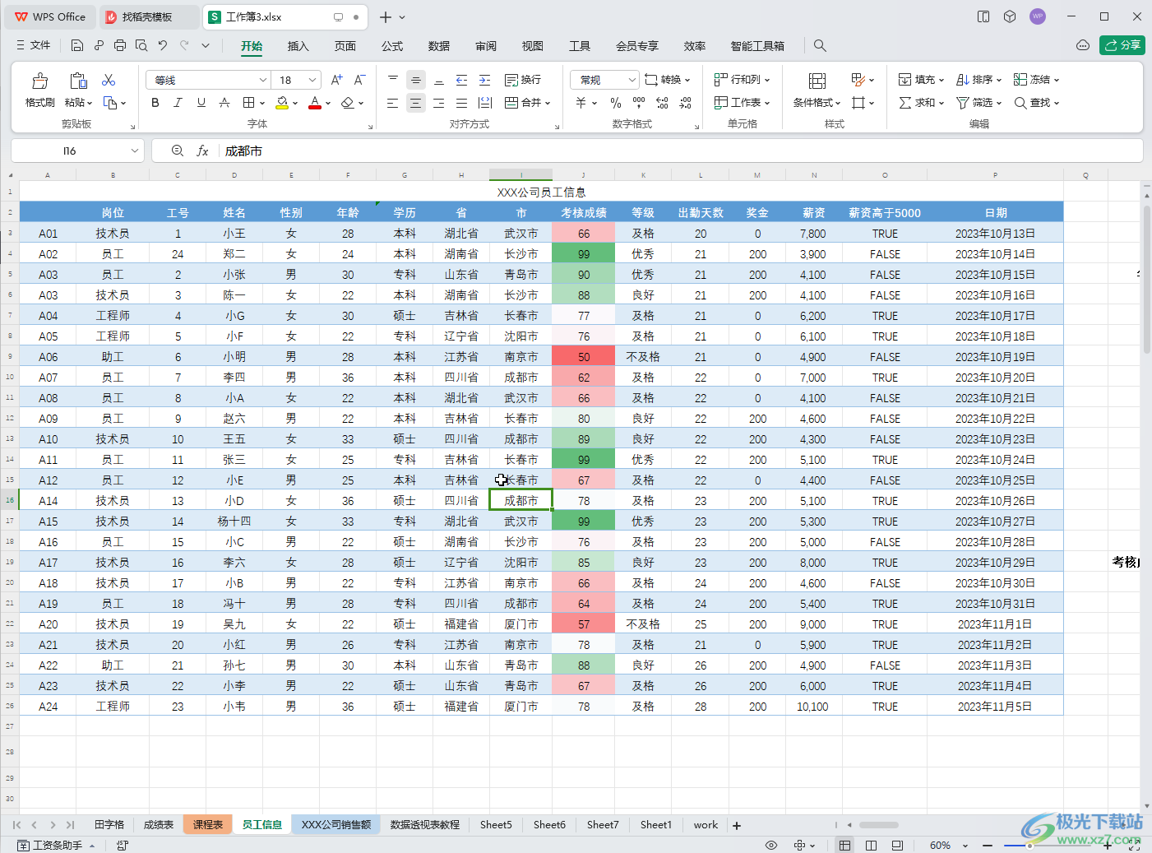This screenshot has height=853, width=1152.
Task: Open the number format dropdown 常规
Action: (x=604, y=80)
